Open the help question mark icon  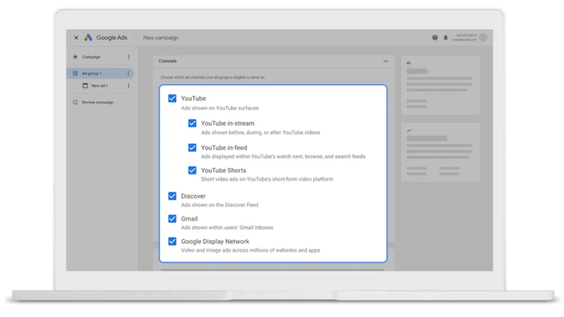click(x=435, y=38)
